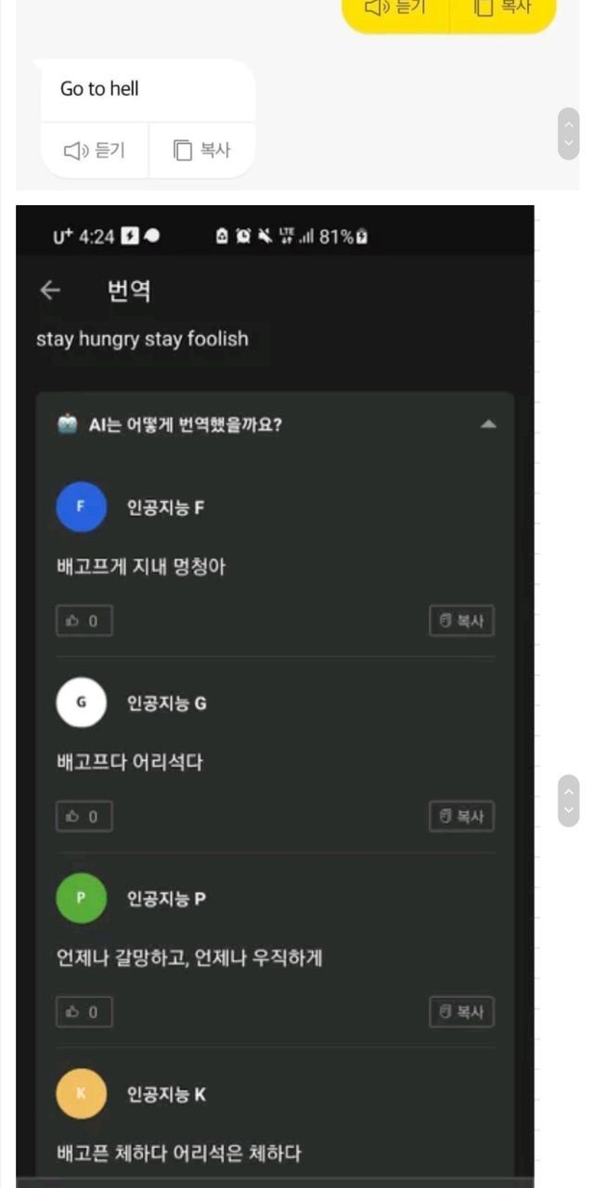
Task: Copy 인공지능 P's translation with 복사
Action: pyautogui.click(x=461, y=1012)
